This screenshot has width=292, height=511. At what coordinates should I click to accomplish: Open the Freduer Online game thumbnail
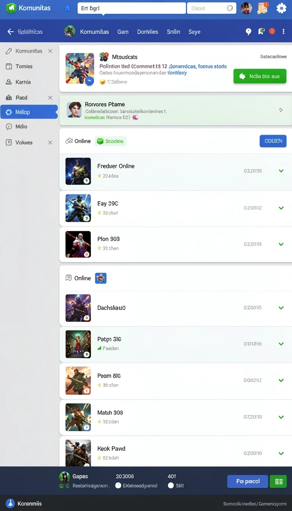(x=78, y=171)
